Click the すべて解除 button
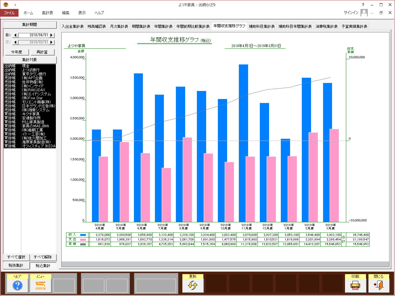Screen dimensions: 395x296 [43, 257]
